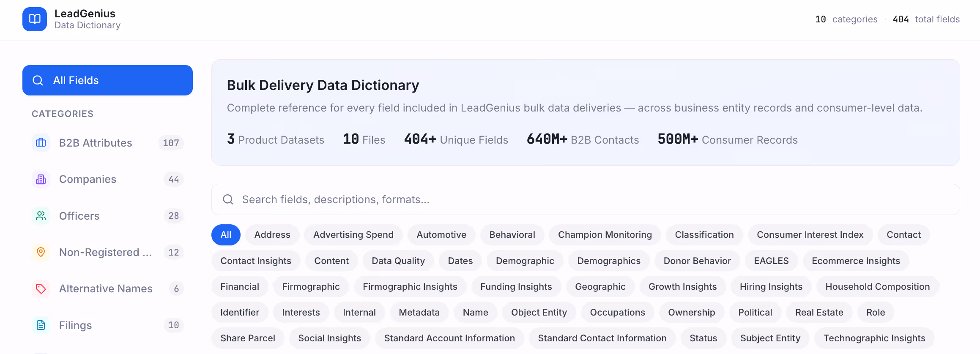The width and height of the screenshot is (980, 354).
Task: Click the magnifier icon in All Fields
Action: tap(38, 80)
